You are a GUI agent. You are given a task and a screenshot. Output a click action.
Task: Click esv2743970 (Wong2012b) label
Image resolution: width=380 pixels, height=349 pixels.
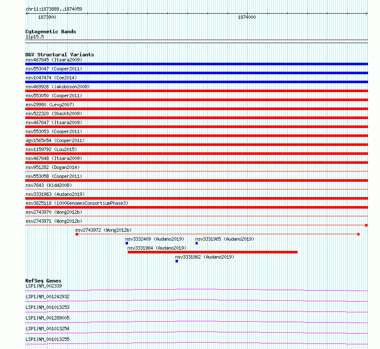(x=54, y=212)
